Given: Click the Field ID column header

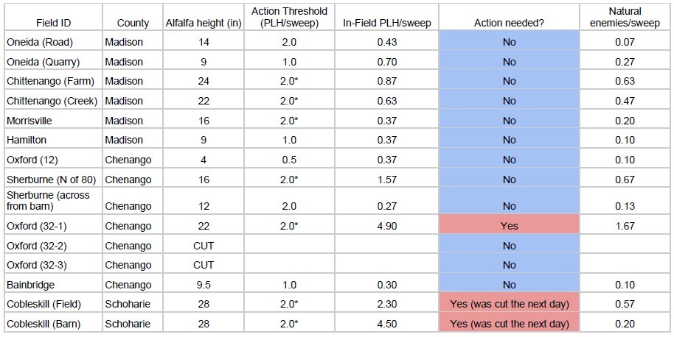Looking at the screenshot, I should point(53,23).
